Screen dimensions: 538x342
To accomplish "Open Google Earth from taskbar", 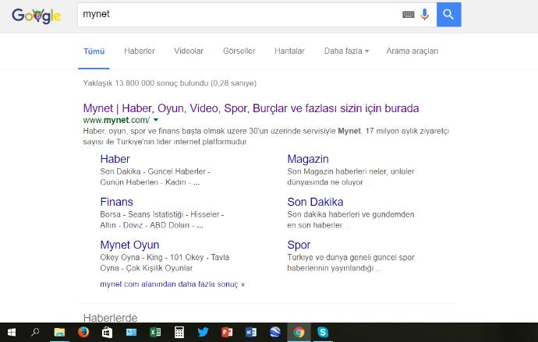I will point(274,332).
